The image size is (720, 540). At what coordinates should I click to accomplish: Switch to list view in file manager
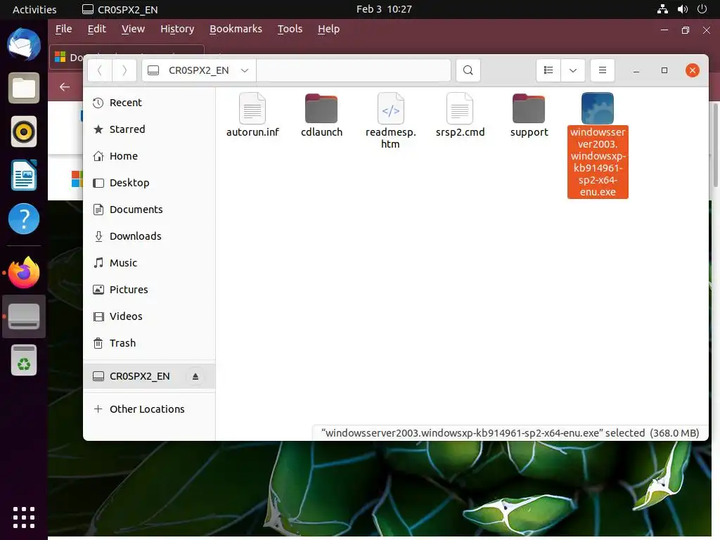pyautogui.click(x=548, y=70)
